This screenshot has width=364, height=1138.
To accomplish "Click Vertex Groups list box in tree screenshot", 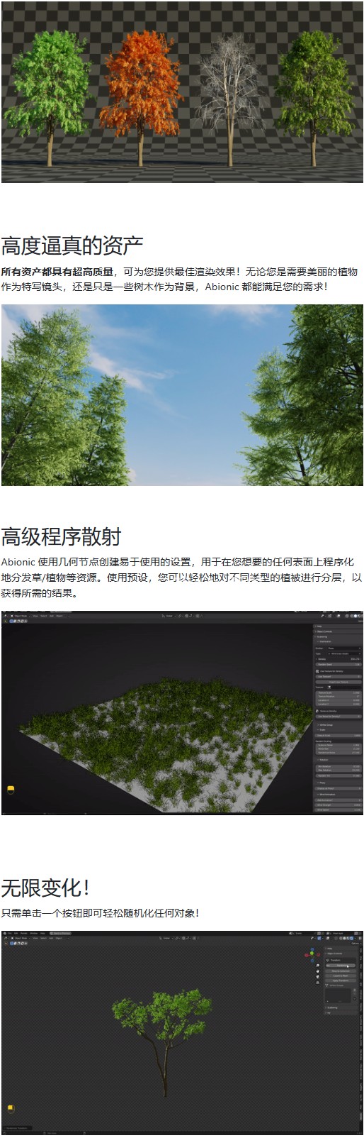I will (x=338, y=995).
